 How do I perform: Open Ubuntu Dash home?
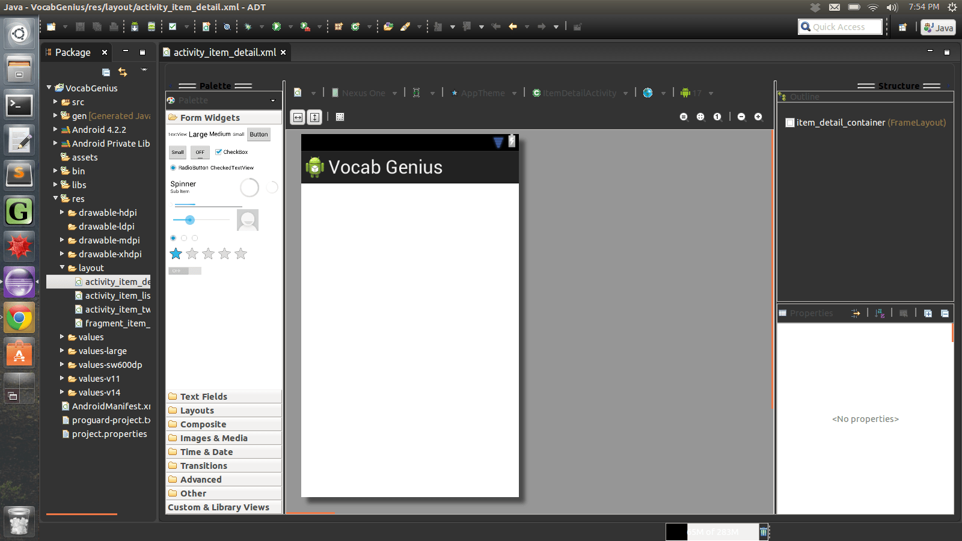pos(19,34)
